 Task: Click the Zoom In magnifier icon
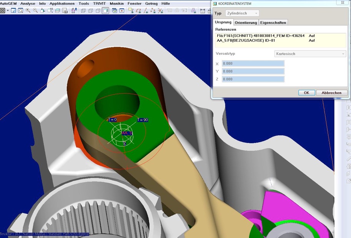[28, 10]
